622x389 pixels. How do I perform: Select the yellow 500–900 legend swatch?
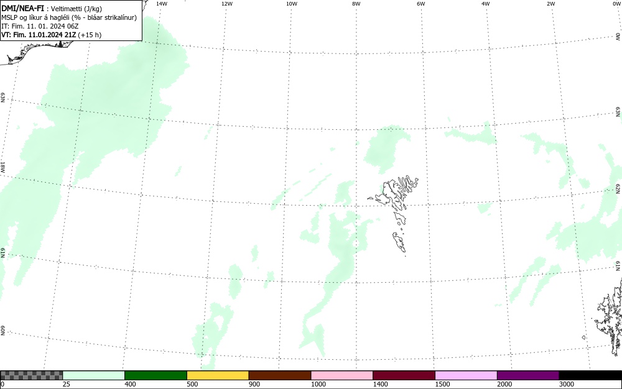tap(218, 375)
